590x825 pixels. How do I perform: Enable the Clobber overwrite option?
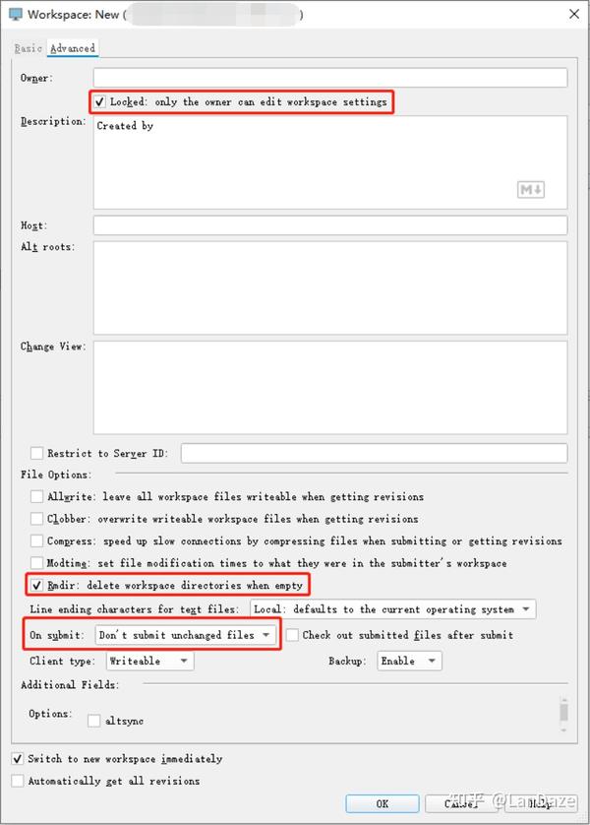[36, 518]
